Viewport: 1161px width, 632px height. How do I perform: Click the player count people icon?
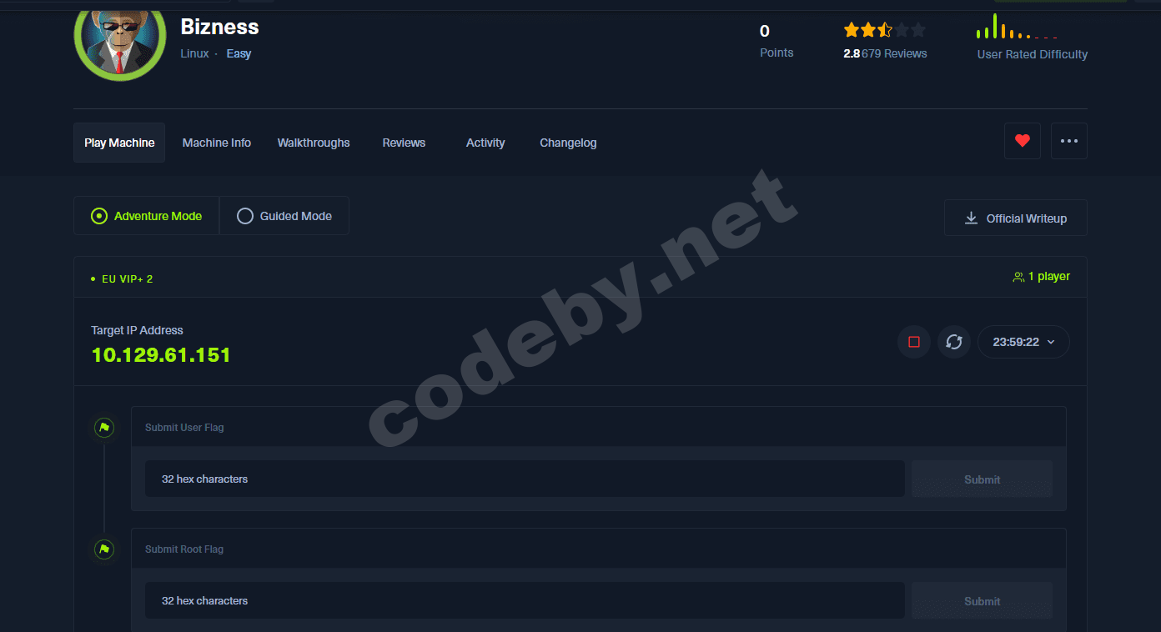tap(1018, 277)
